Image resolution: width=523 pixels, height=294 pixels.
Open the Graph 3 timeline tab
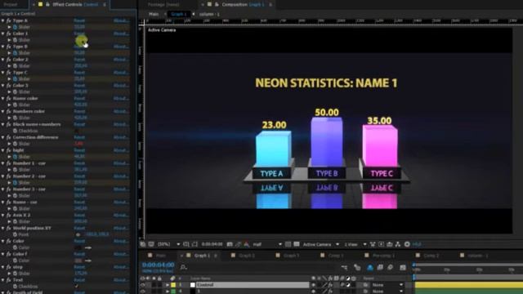(291, 256)
